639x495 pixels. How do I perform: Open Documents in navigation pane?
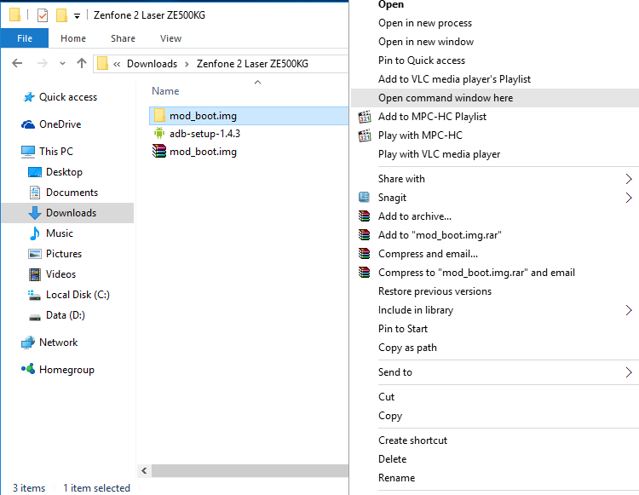72,193
